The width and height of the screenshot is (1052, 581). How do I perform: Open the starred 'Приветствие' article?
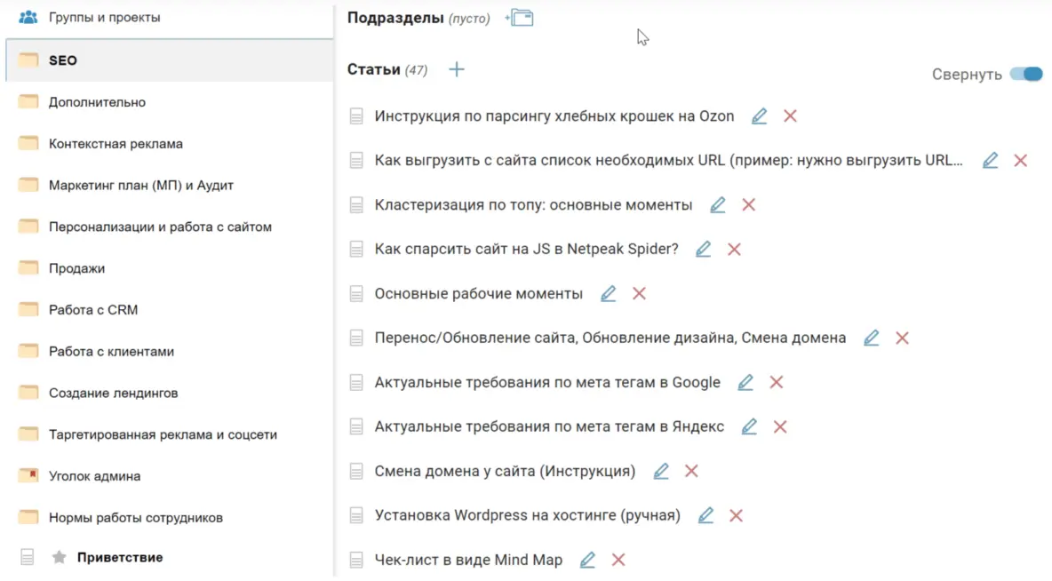(119, 558)
